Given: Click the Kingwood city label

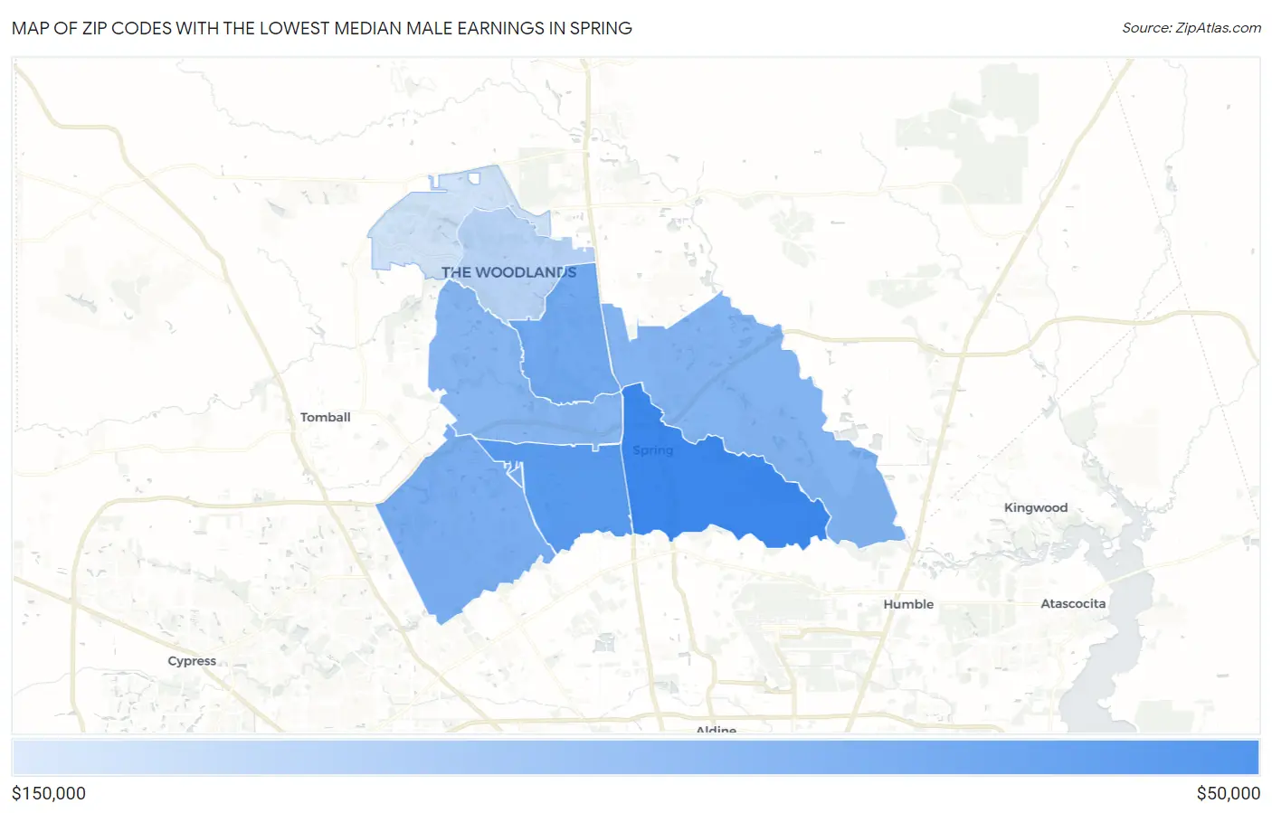Looking at the screenshot, I should tap(1036, 508).
